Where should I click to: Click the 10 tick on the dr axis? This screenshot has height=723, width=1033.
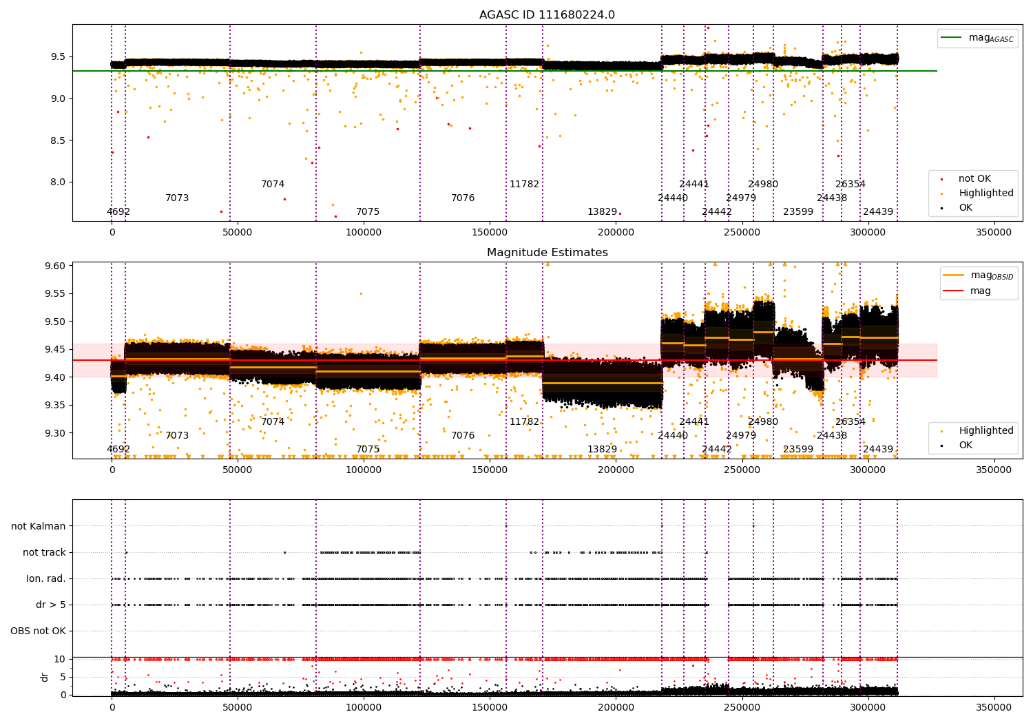click(60, 659)
